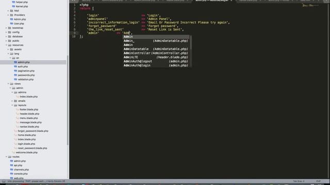Viewport: 330px width, 185px height.
Task: Choose AdminAuth@logout from the autocomplete list
Action: point(156,61)
